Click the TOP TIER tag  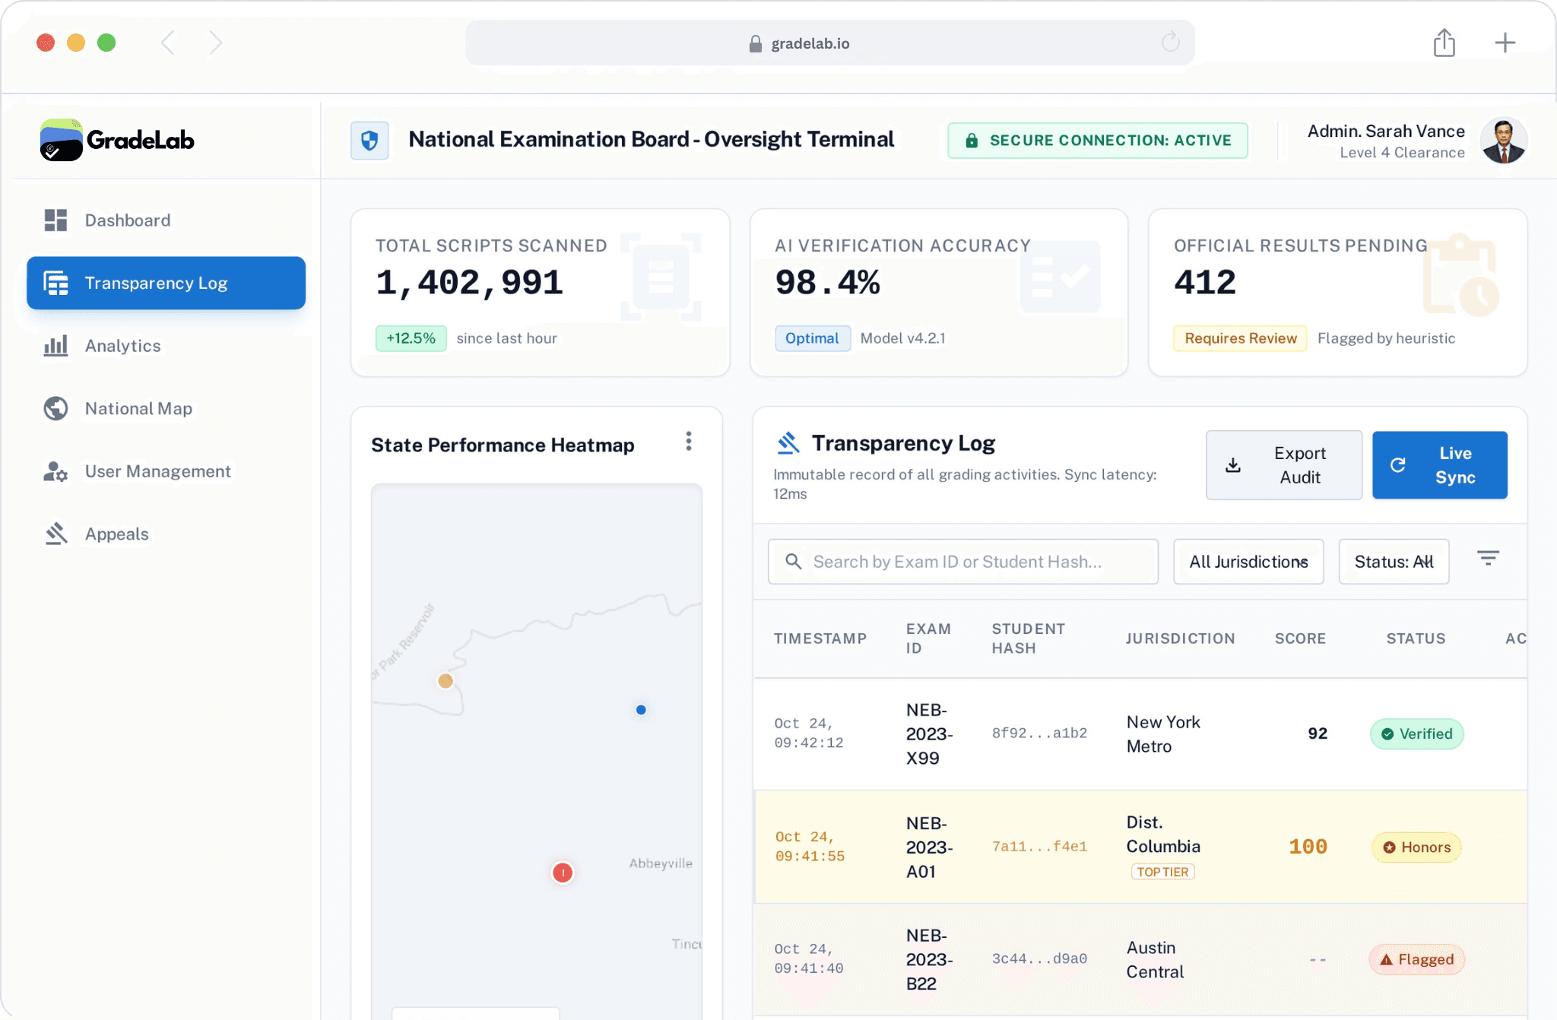pos(1162,873)
